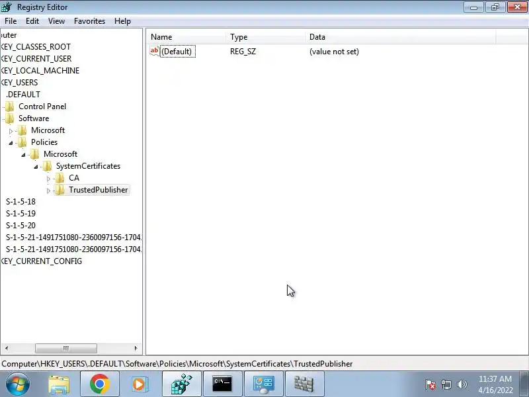Click the TrustedPublisher folder icon

click(x=60, y=190)
